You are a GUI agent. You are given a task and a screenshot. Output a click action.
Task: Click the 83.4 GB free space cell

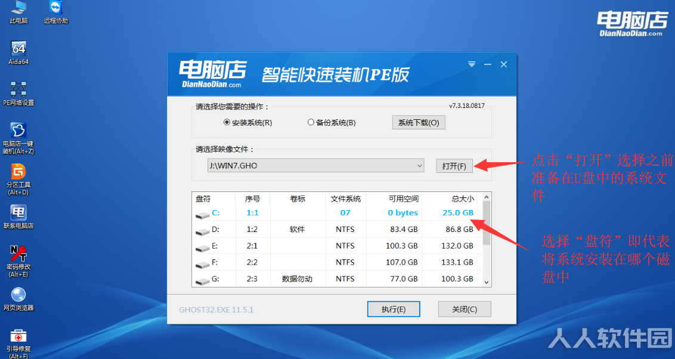[404, 230]
